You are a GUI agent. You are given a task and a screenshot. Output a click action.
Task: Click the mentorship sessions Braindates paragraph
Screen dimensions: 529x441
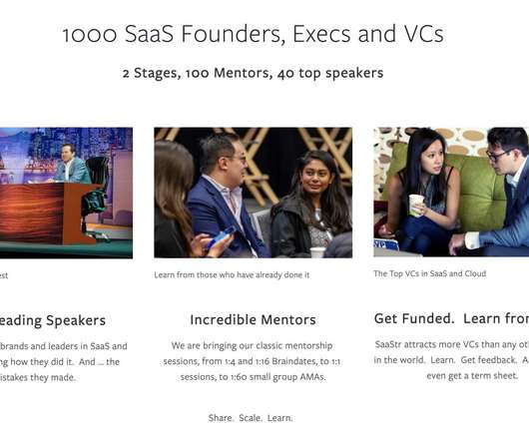point(252,361)
